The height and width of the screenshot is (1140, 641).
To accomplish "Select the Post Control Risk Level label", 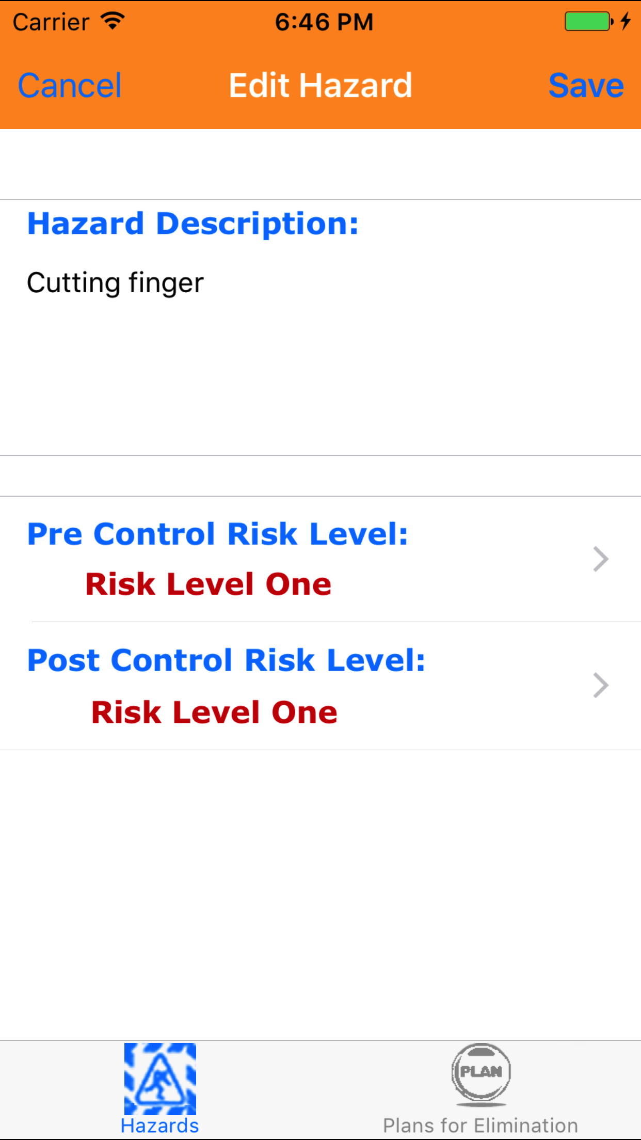I will (x=226, y=660).
